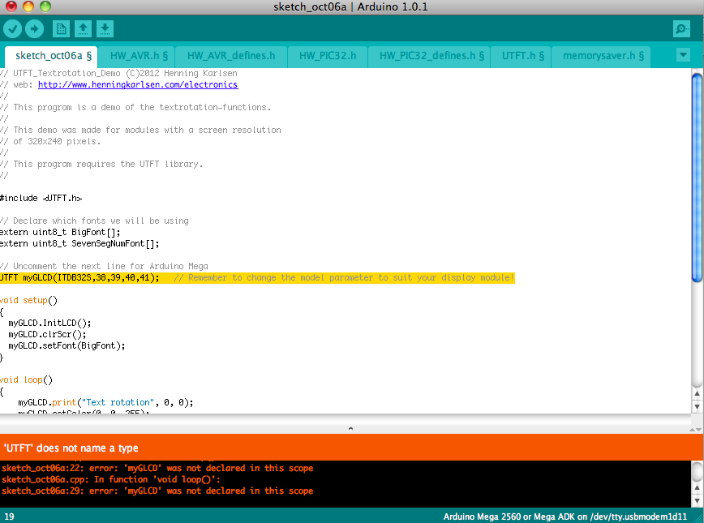Click the console scrollbar down arrow
The image size is (704, 523).
[x=697, y=500]
